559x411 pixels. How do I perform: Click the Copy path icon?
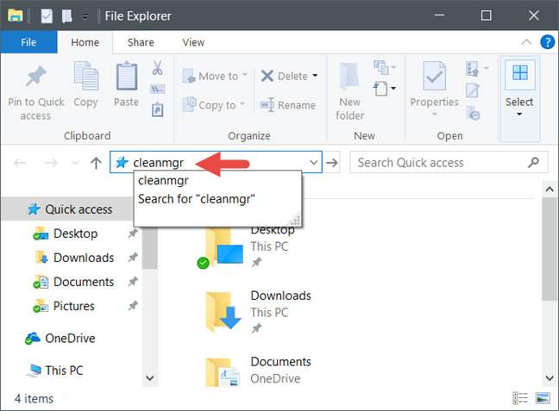157,89
